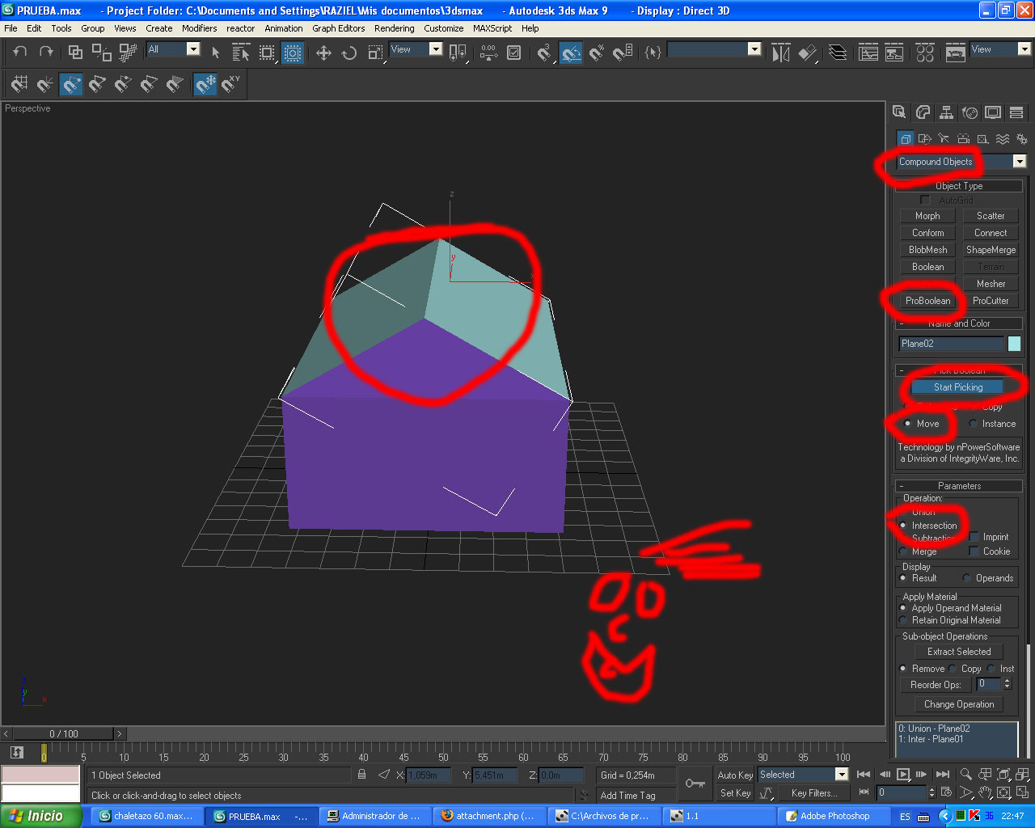Click the Zoom magnifier viewport control

pyautogui.click(x=965, y=774)
